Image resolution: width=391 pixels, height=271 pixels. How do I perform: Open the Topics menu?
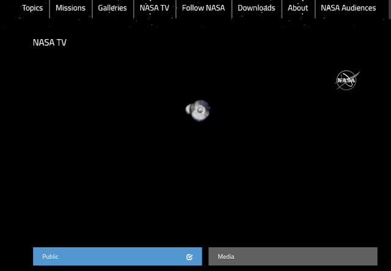click(x=32, y=8)
